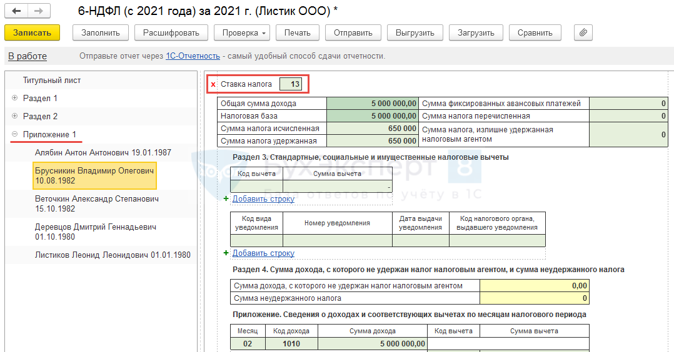Click Сумма дохода не удержан налог value 0,00
The width and height of the screenshot is (674, 352).
pos(534,286)
